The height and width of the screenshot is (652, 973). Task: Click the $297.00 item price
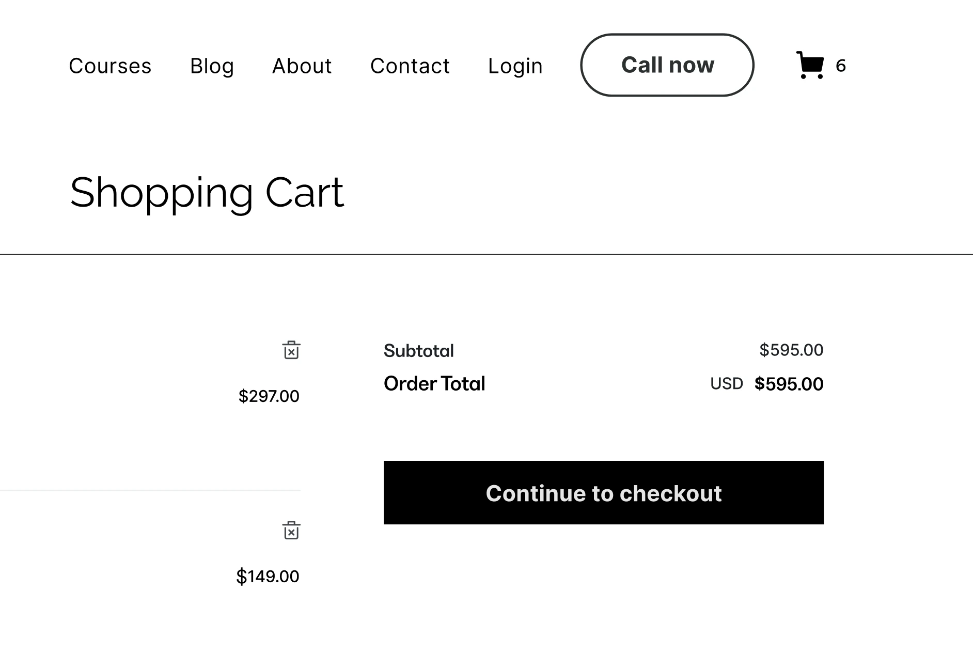pos(269,396)
